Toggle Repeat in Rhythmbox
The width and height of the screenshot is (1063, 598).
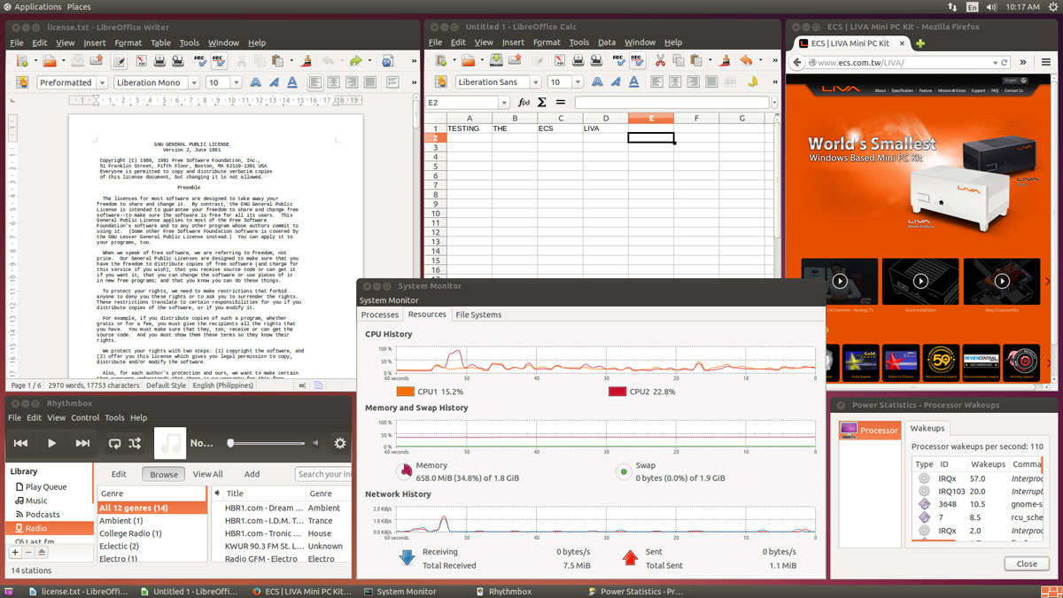click(114, 443)
